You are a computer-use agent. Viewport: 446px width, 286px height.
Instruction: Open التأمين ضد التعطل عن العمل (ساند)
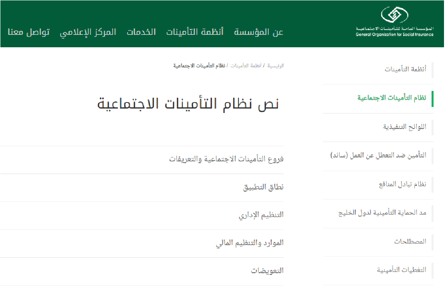(x=378, y=155)
